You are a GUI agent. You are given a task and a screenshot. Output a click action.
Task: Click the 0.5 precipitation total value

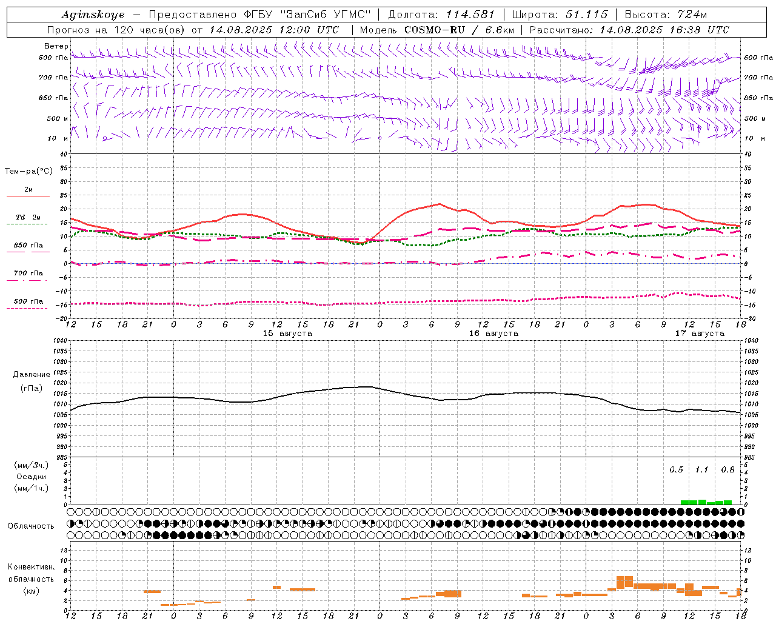coord(676,470)
